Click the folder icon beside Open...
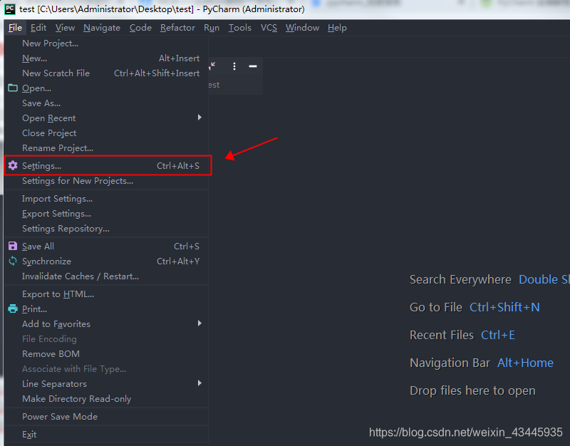Image resolution: width=570 pixels, height=446 pixels. (x=13, y=88)
